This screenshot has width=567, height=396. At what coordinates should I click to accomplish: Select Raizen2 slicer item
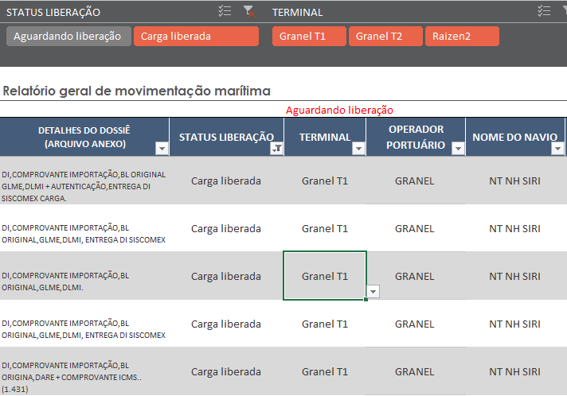462,36
